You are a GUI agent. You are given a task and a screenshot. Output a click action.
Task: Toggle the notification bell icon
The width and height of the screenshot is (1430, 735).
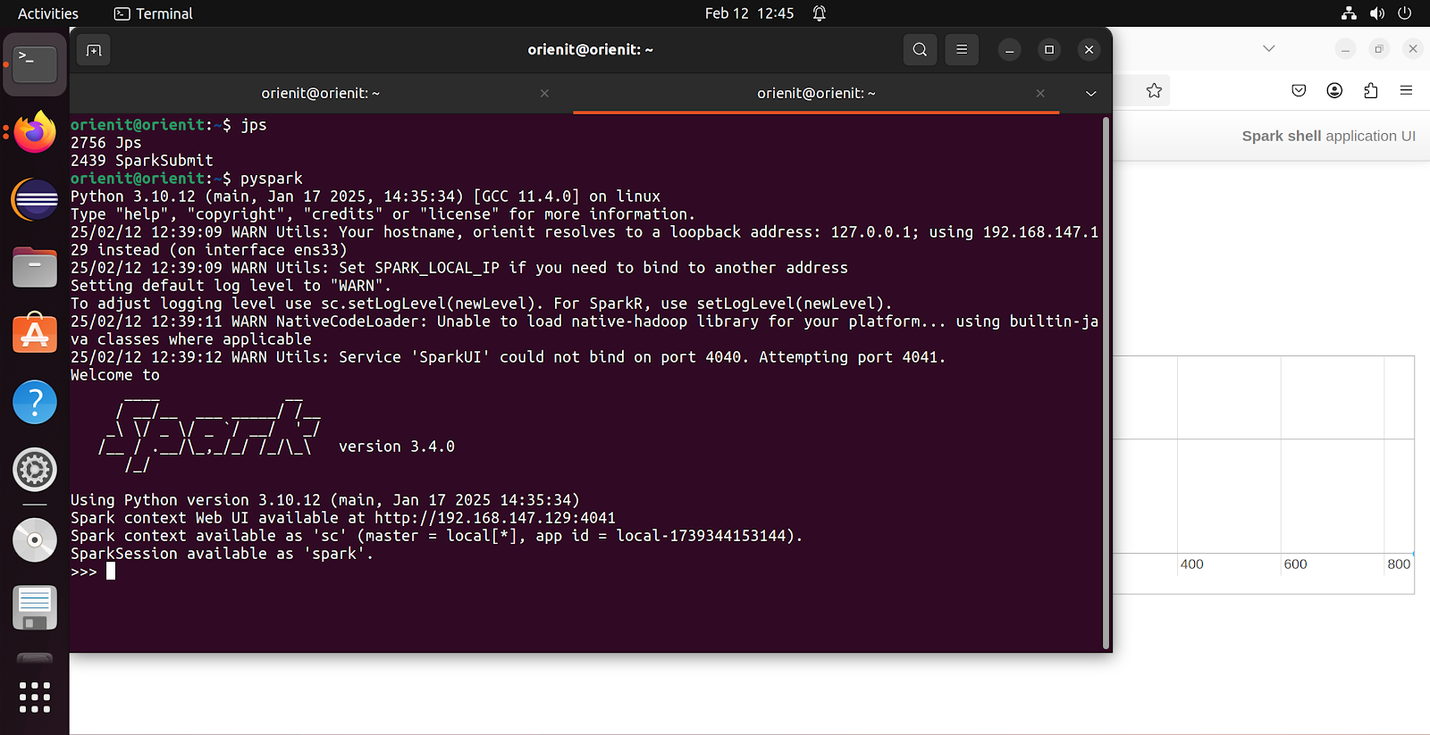[820, 13]
